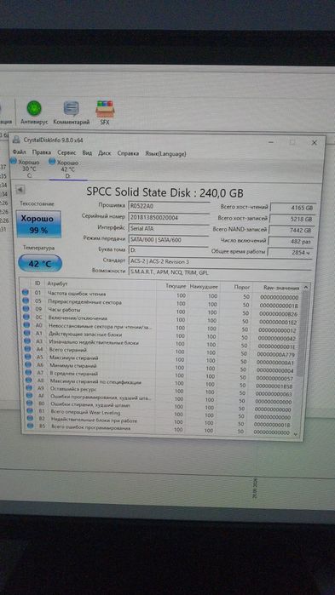The image size is (335, 595).
Task: Click the status circle for attribute 0C
Action: click(x=26, y=317)
